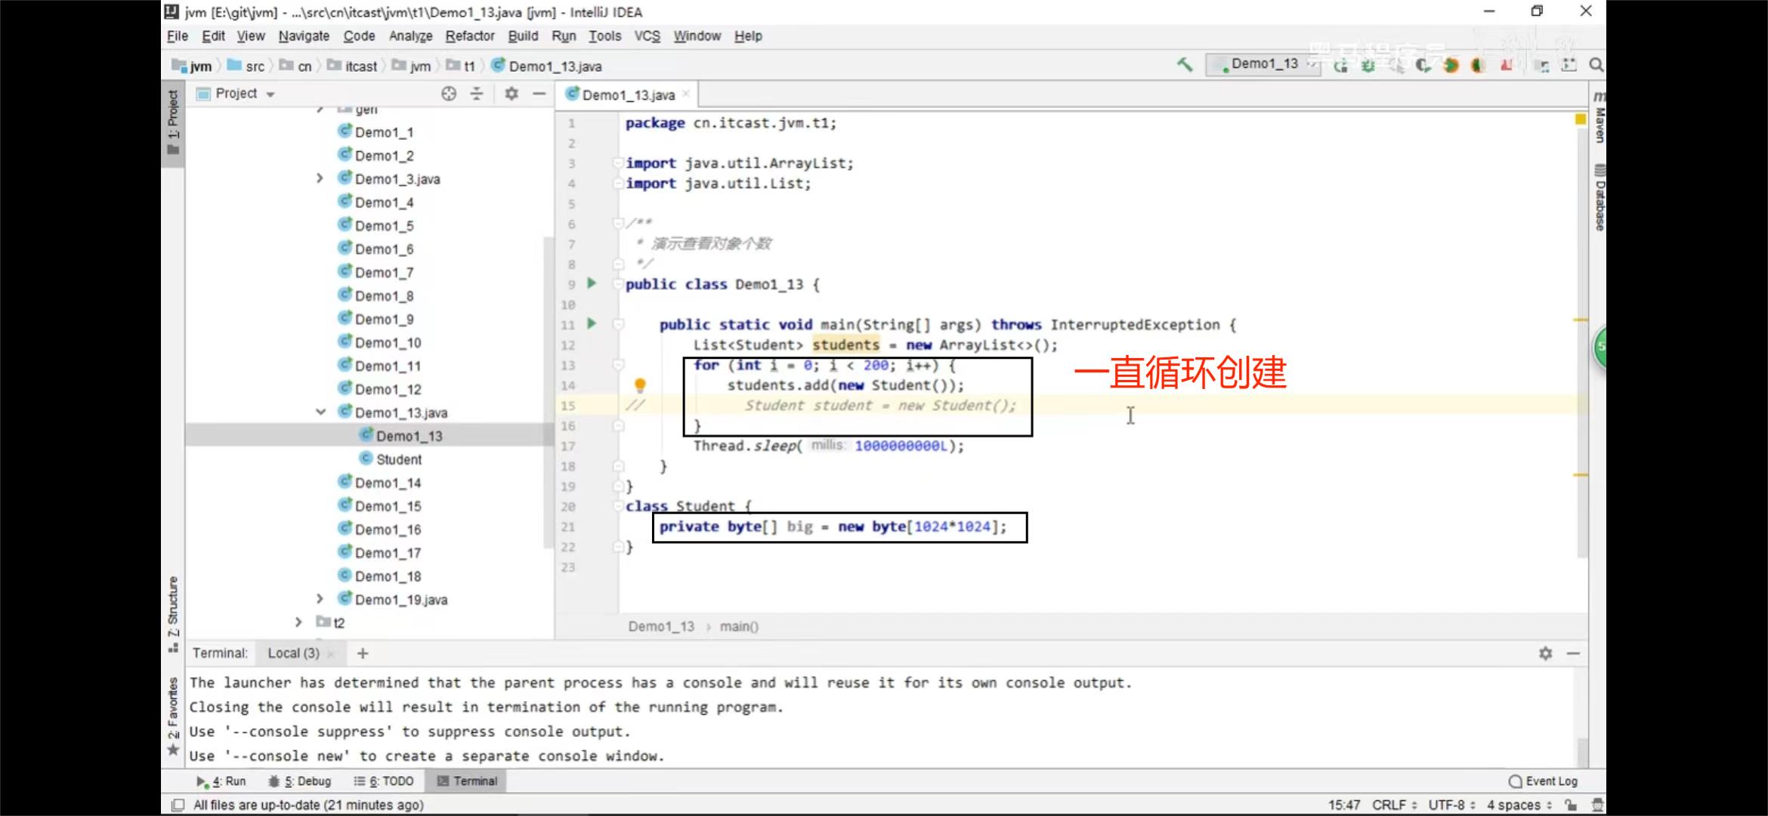The height and width of the screenshot is (816, 1768).
Task: Open the Refactor menu
Action: [469, 36]
